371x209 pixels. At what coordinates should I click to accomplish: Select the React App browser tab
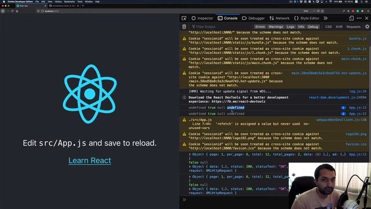[31, 6]
